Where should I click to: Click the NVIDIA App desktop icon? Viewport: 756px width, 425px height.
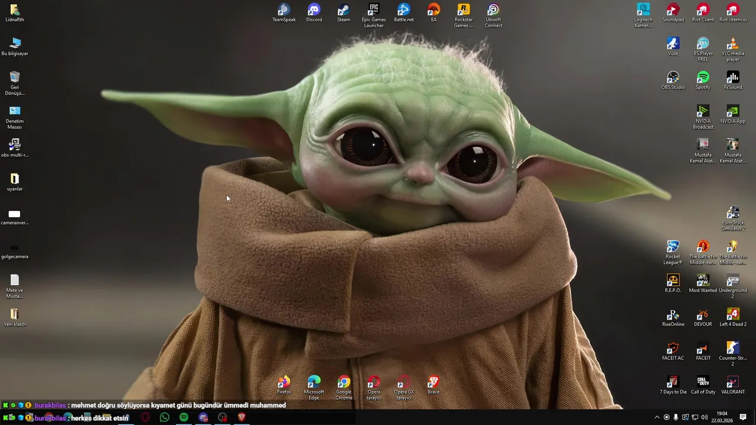733,115
